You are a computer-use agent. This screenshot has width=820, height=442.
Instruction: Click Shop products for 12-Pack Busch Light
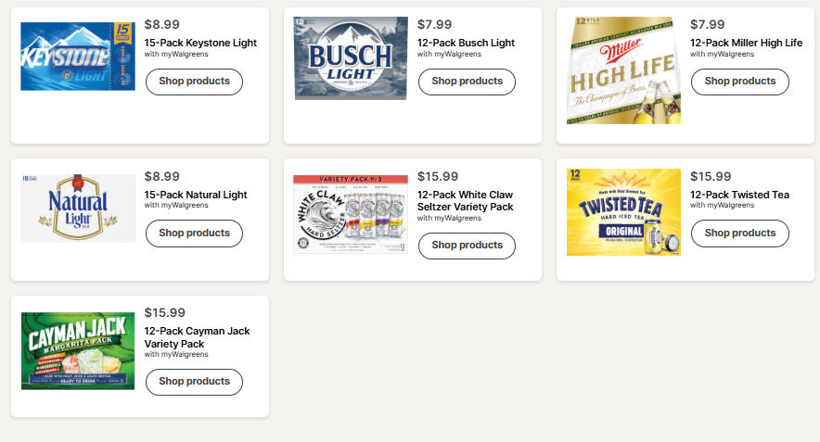click(467, 82)
